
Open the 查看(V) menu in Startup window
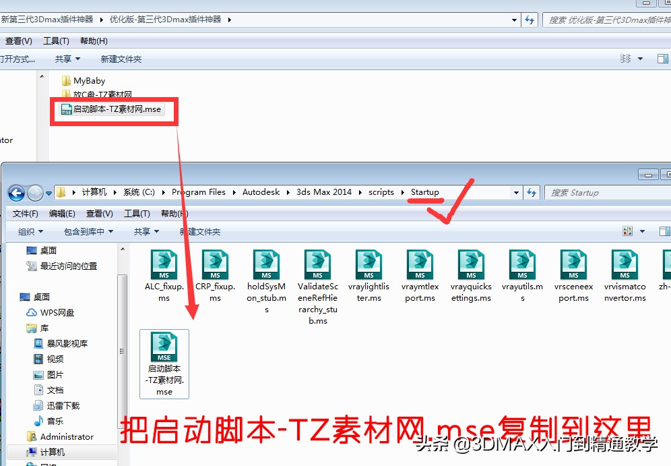(x=99, y=213)
